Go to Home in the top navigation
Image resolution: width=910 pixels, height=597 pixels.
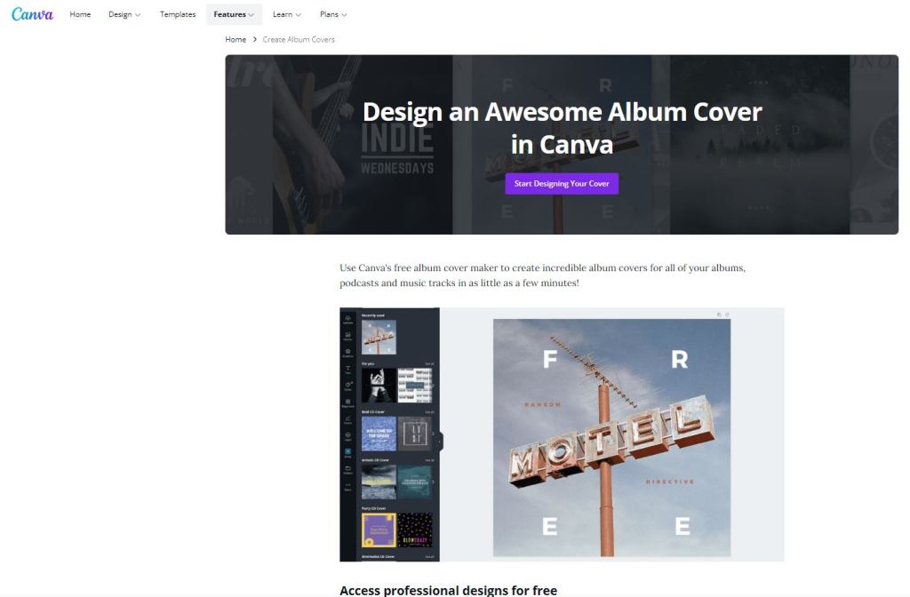(80, 14)
